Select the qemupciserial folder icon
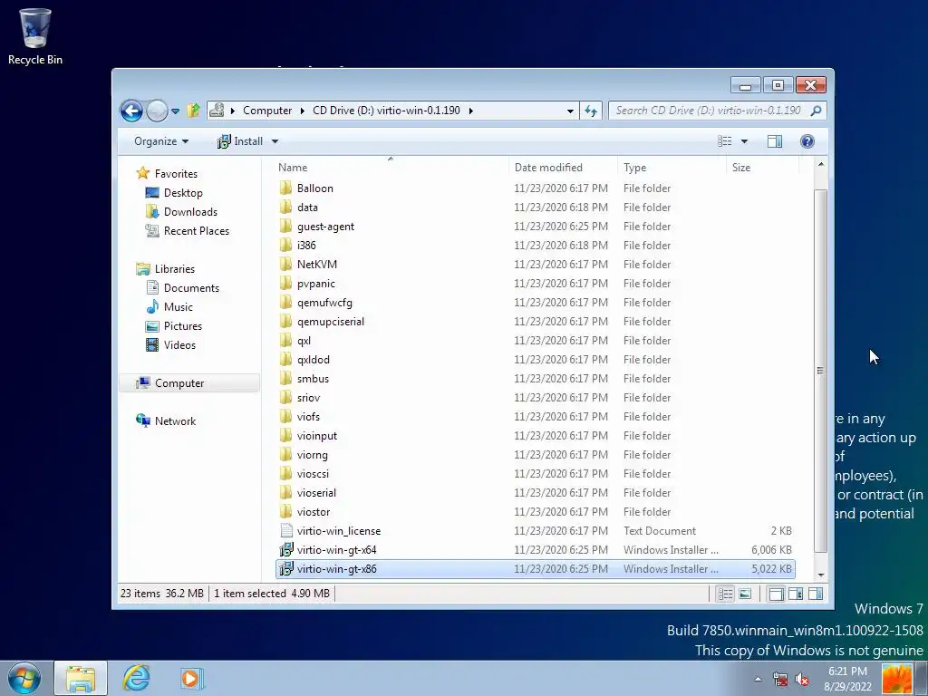928x696 pixels. click(285, 322)
